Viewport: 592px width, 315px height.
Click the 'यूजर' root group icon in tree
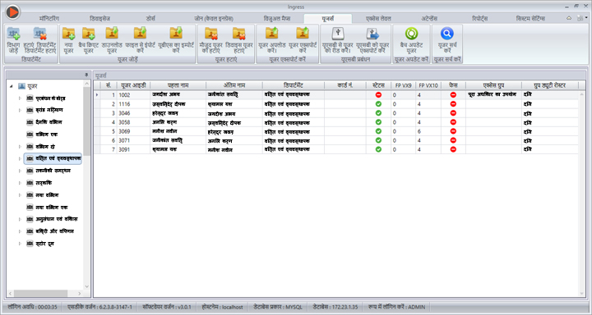click(x=22, y=86)
